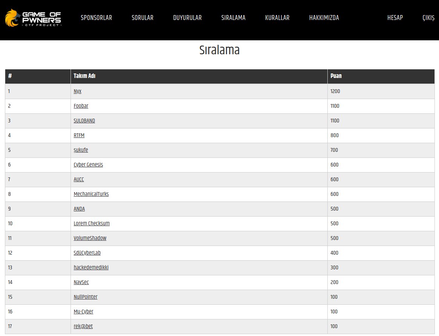
Task: Open the rek@bet team page
Action: [83, 326]
